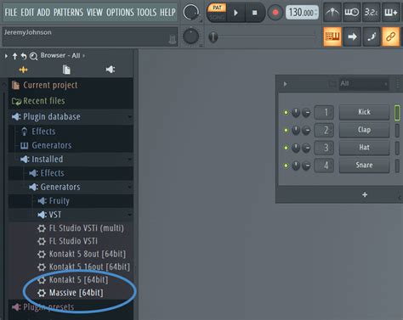
Task: Click the right arrow auto-scroll icon
Action: point(352,36)
